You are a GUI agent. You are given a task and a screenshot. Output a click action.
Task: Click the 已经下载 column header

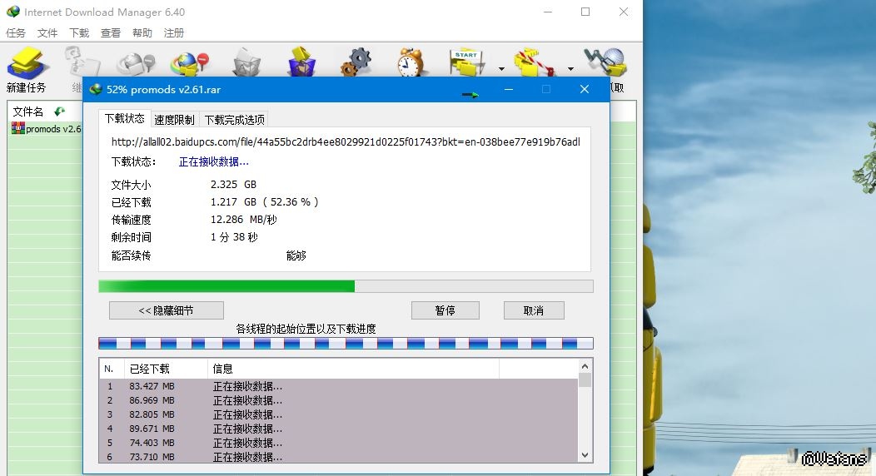[x=166, y=369]
